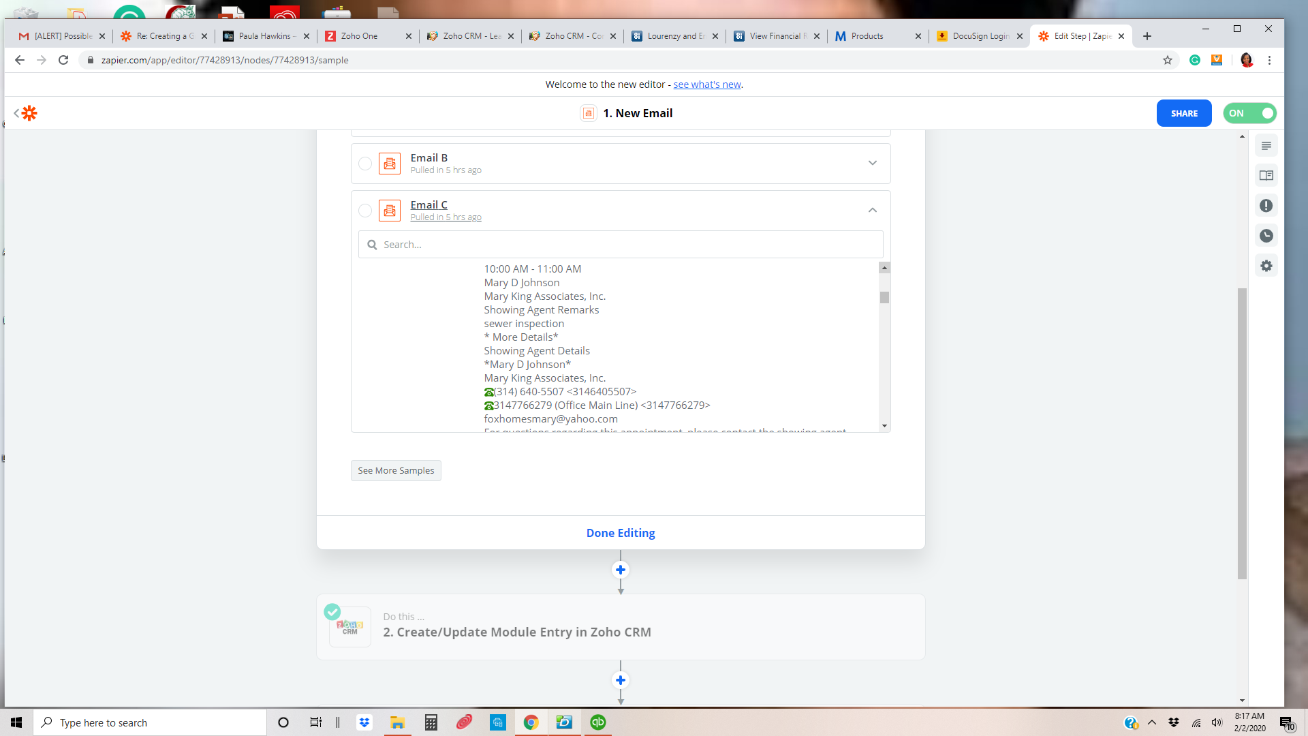The image size is (1308, 736).
Task: Click Done Editing
Action: [x=621, y=533]
